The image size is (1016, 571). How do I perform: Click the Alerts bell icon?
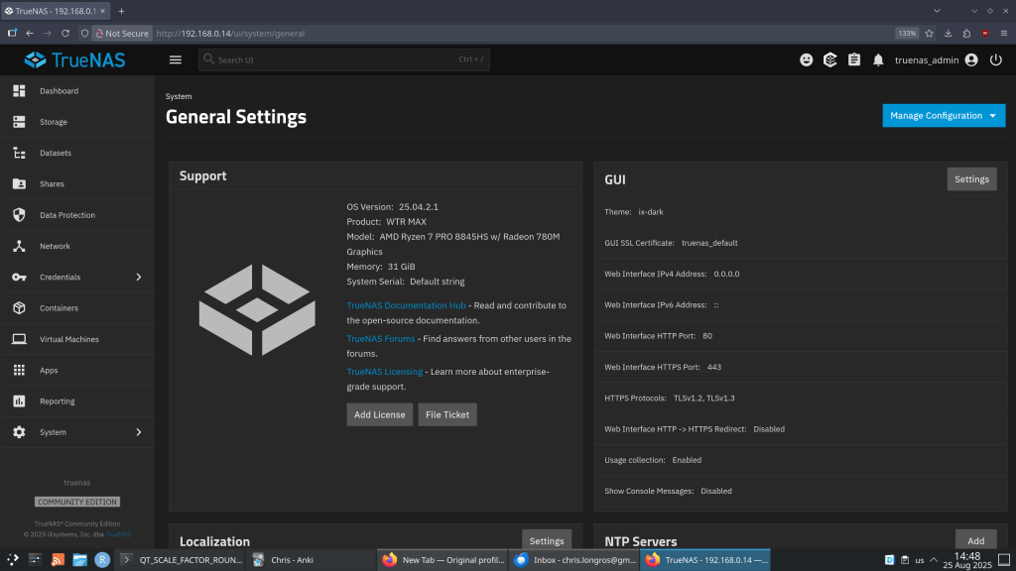pos(878,59)
